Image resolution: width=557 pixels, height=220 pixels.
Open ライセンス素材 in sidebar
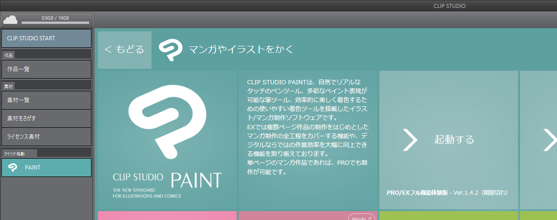[x=46, y=137]
